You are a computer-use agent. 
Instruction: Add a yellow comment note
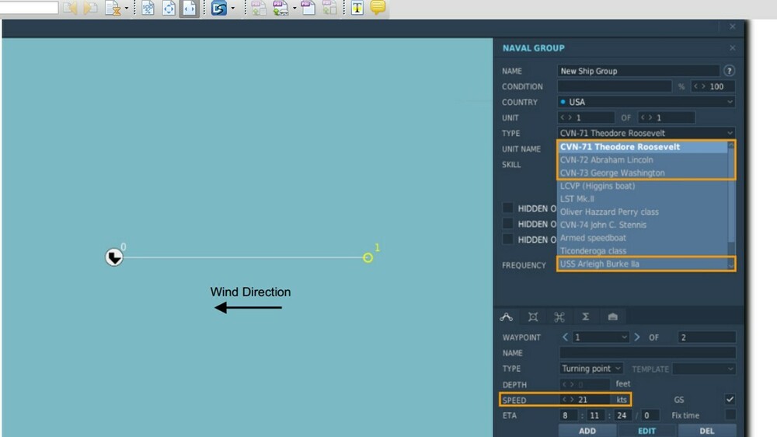[378, 8]
